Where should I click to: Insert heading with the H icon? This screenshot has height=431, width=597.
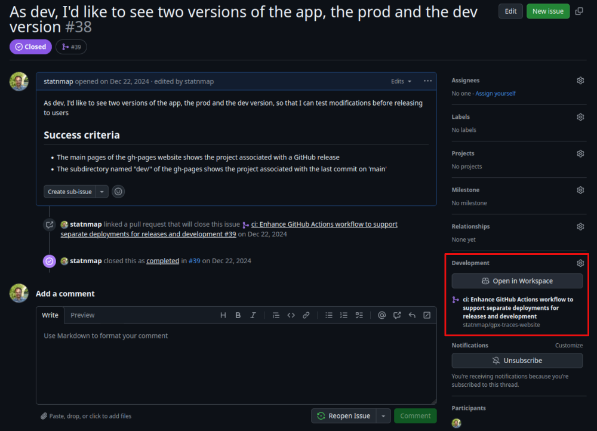[x=223, y=315]
